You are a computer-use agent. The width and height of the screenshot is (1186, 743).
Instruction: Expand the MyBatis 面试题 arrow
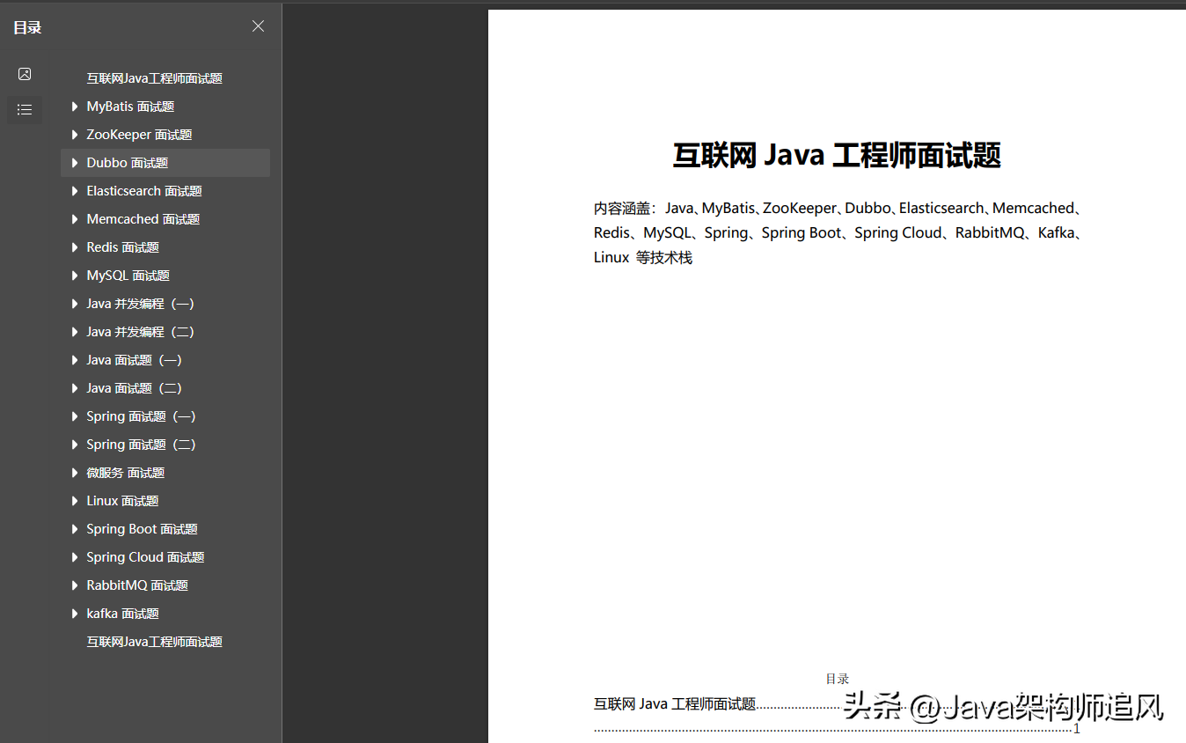(x=75, y=107)
